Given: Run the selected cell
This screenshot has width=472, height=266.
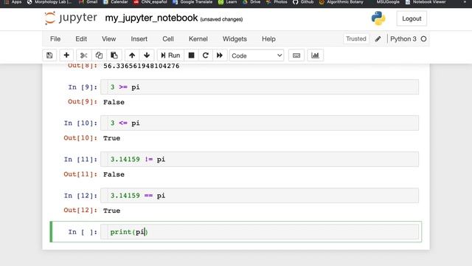Looking at the screenshot, I should [x=170, y=55].
